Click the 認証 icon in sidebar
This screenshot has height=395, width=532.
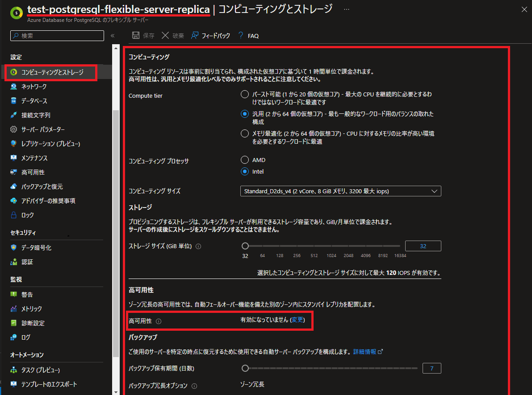point(13,262)
